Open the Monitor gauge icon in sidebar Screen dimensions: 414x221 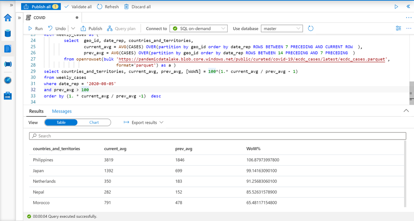(x=8, y=80)
